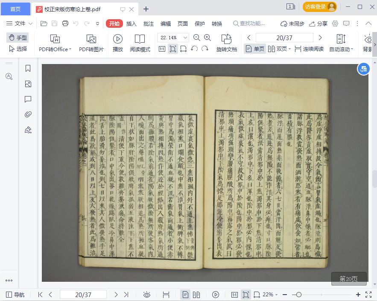Switch to 双页 double page view
The height and width of the screenshot is (301, 377).
click(279, 49)
